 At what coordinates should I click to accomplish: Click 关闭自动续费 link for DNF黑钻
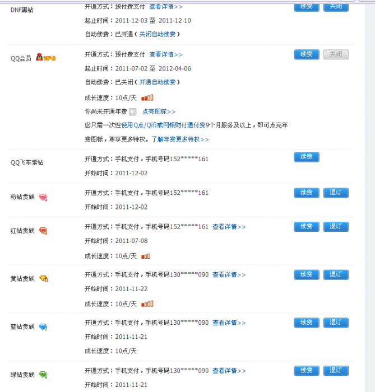158,34
